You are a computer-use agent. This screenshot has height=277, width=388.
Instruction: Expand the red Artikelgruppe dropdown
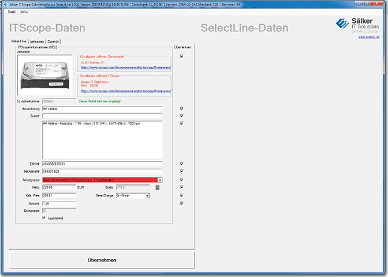160,180
